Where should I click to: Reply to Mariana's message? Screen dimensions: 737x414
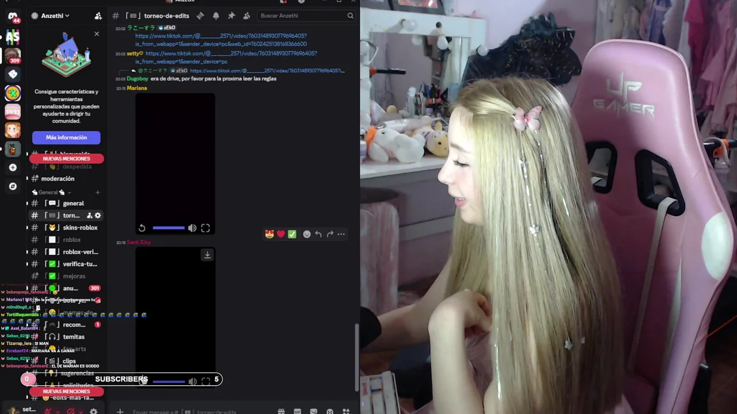click(x=318, y=234)
